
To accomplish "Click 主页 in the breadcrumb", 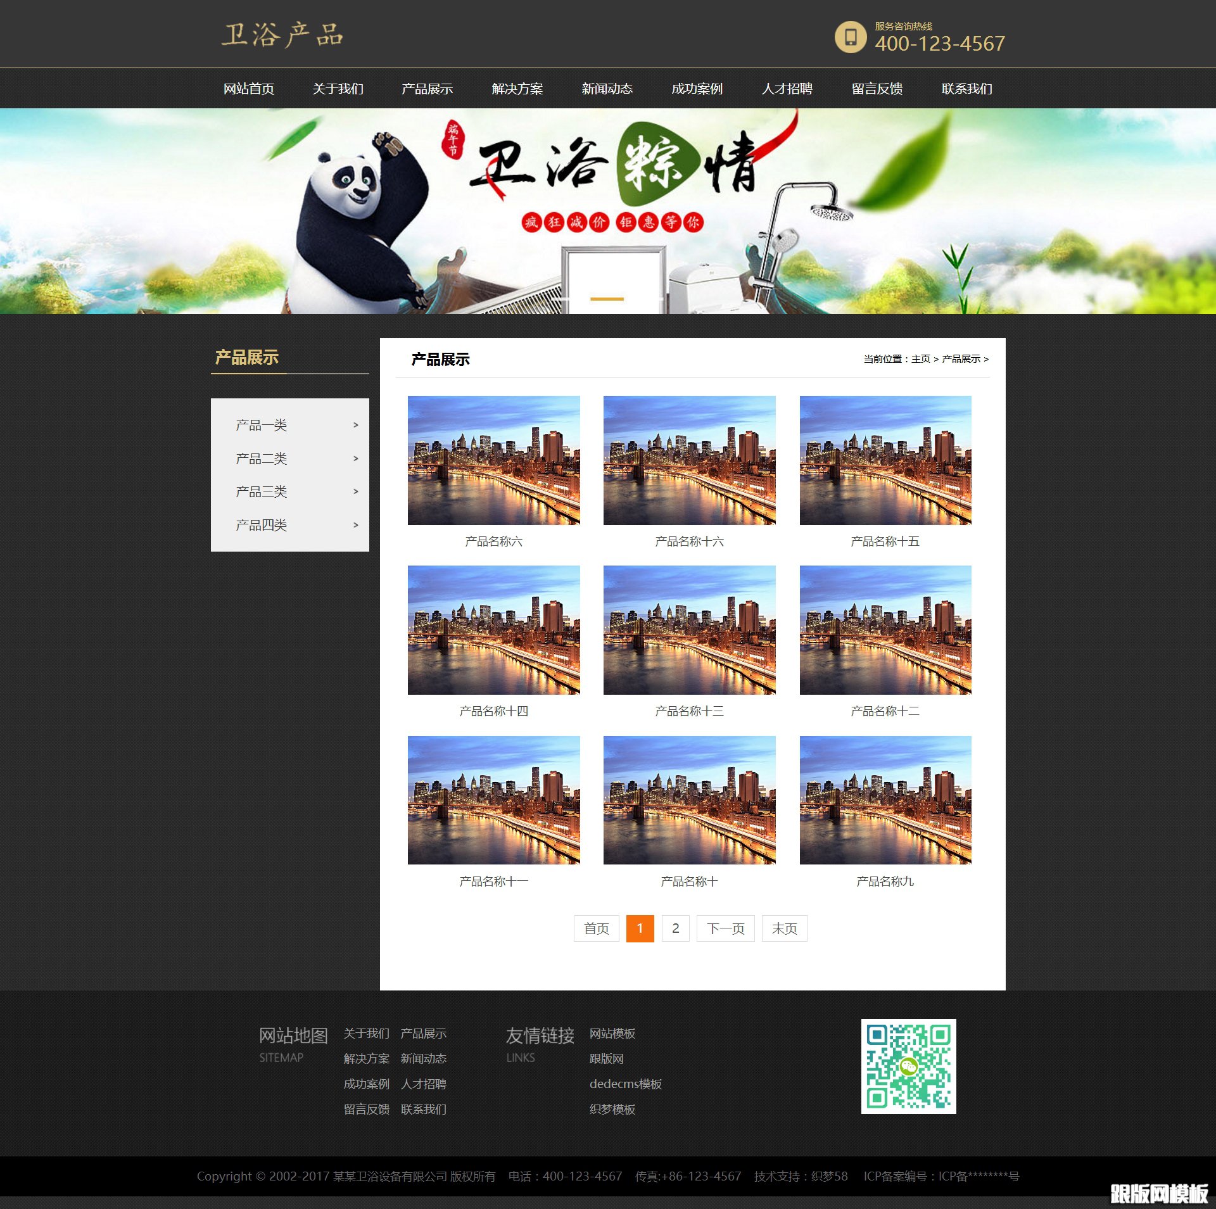I will click(x=920, y=359).
